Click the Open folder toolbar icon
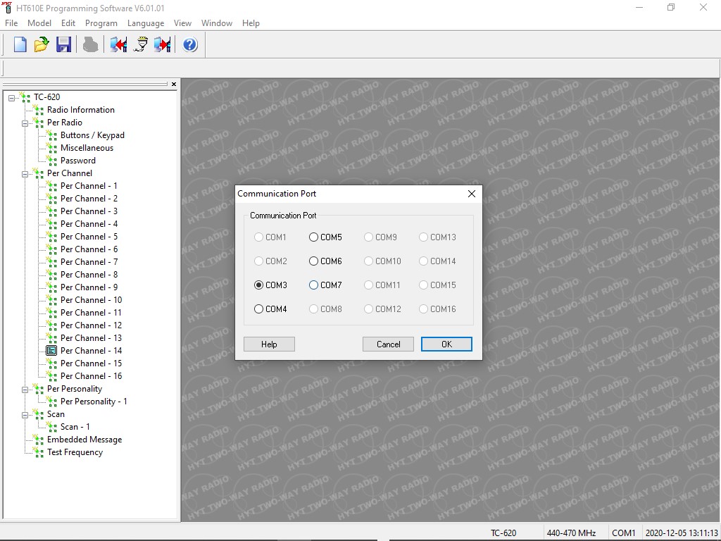 click(x=42, y=44)
